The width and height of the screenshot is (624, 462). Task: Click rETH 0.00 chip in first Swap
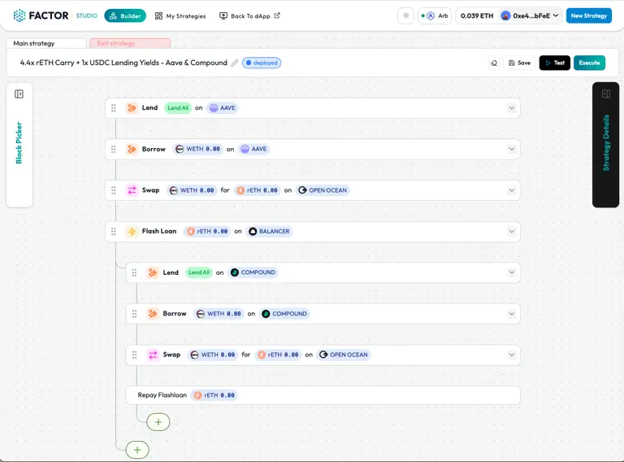pos(257,190)
